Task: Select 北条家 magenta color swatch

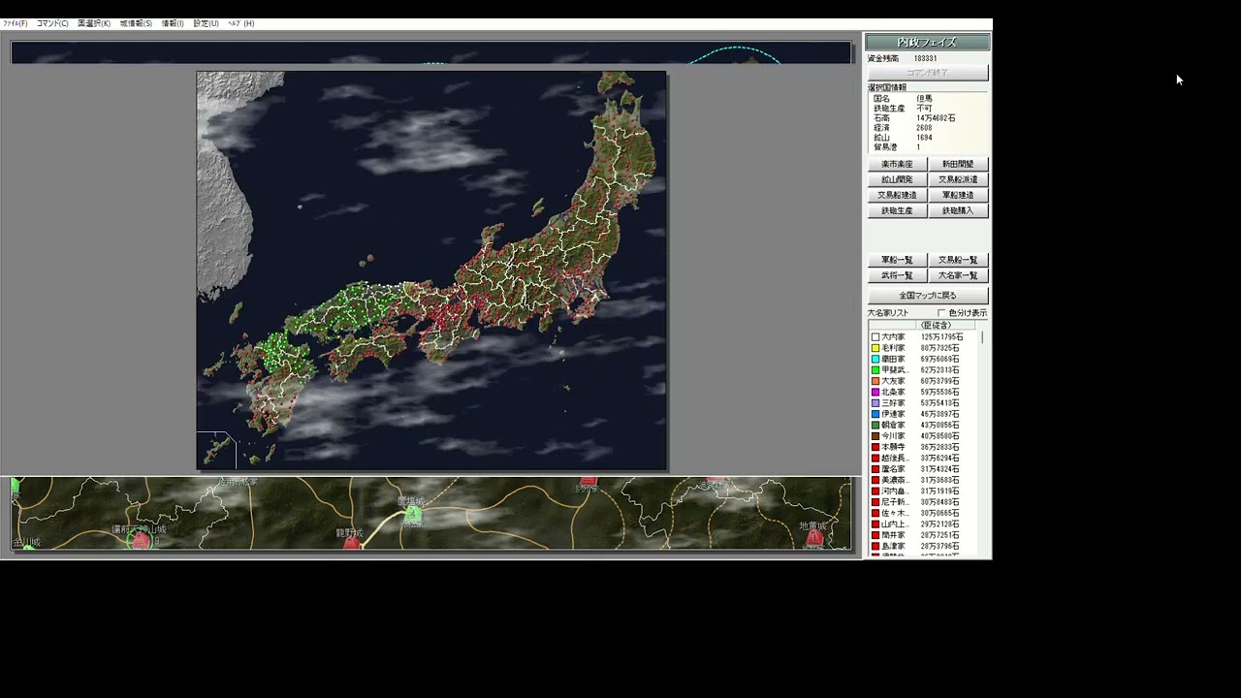Action: pos(875,392)
